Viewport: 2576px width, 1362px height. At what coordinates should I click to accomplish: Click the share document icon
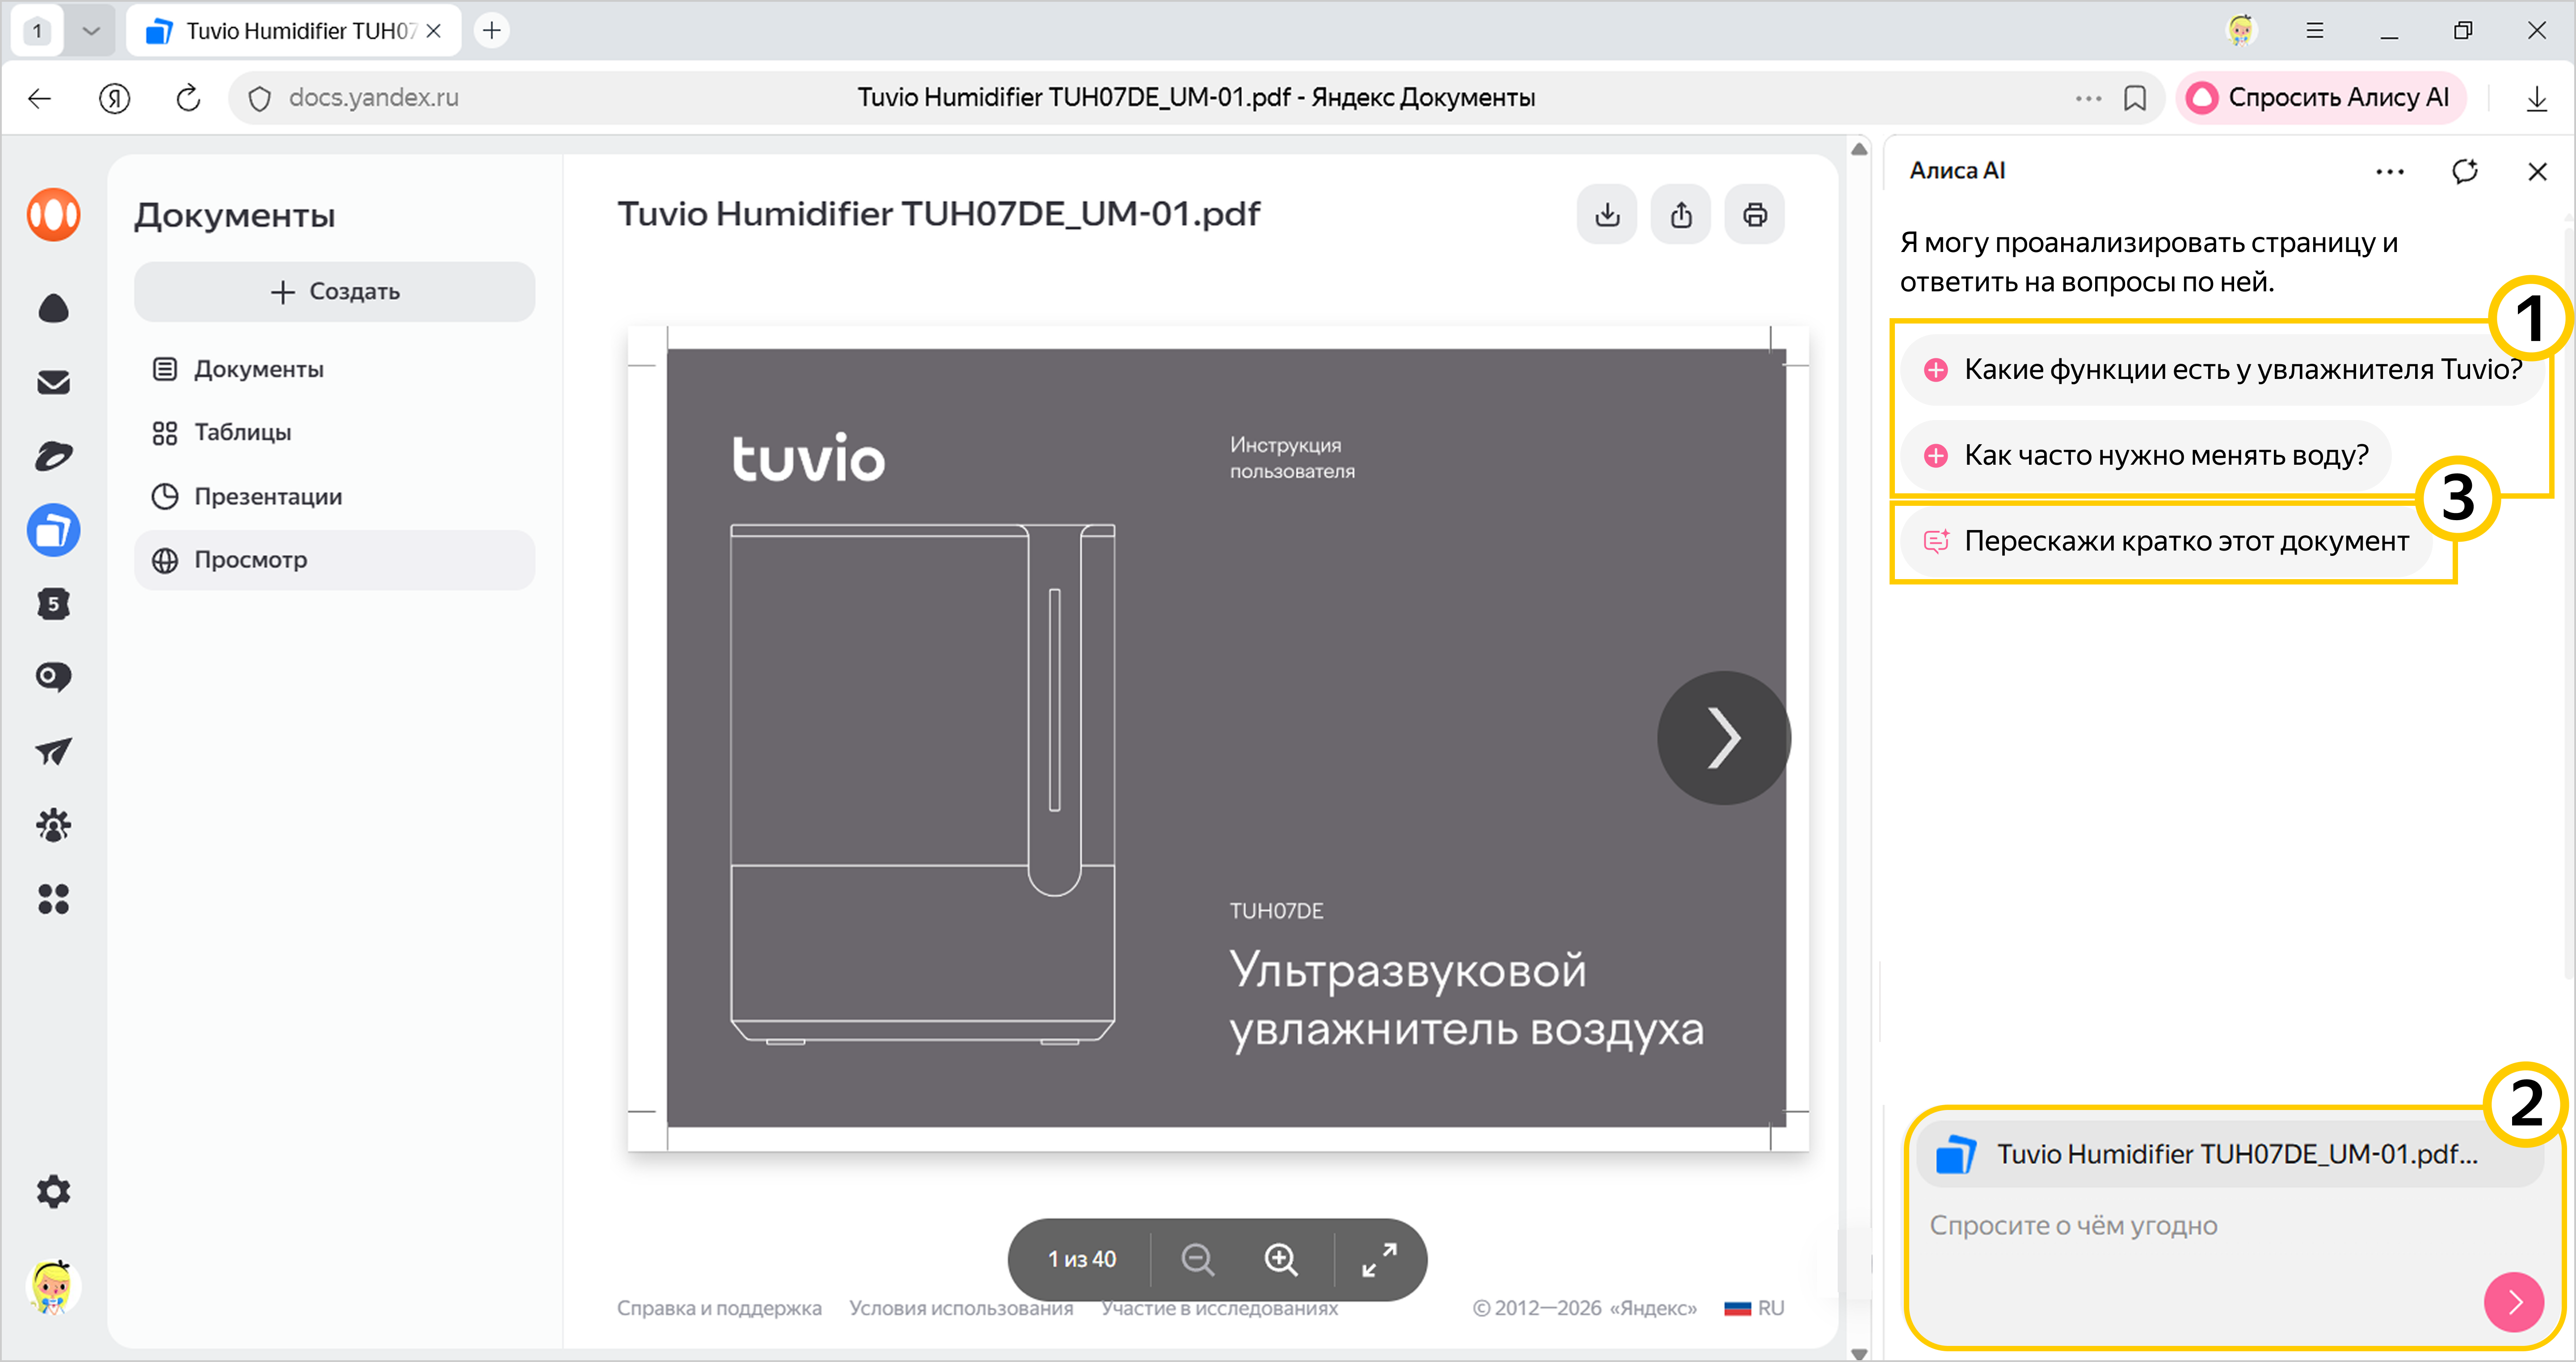1681,215
